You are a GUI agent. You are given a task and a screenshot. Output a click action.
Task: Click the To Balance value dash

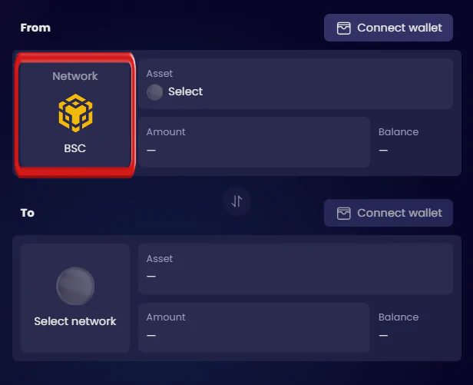(383, 335)
